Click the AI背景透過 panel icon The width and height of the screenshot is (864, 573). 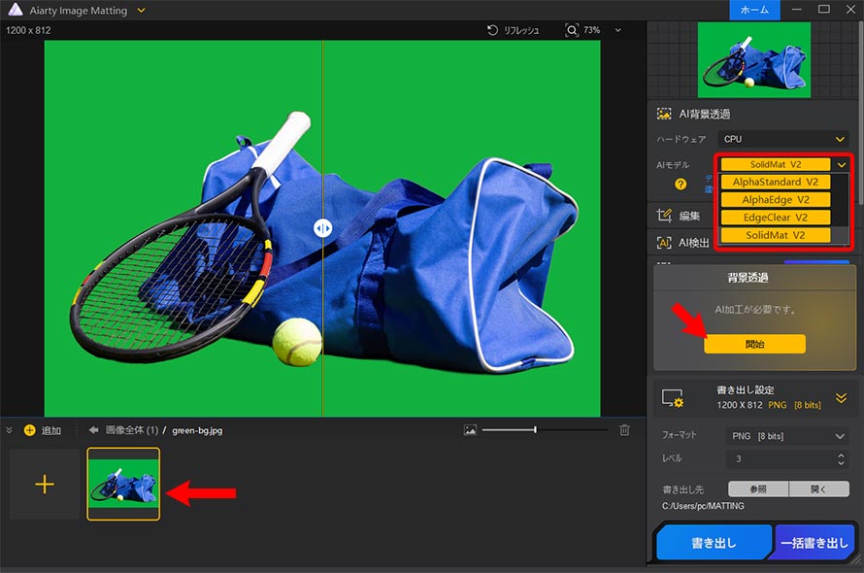[664, 112]
